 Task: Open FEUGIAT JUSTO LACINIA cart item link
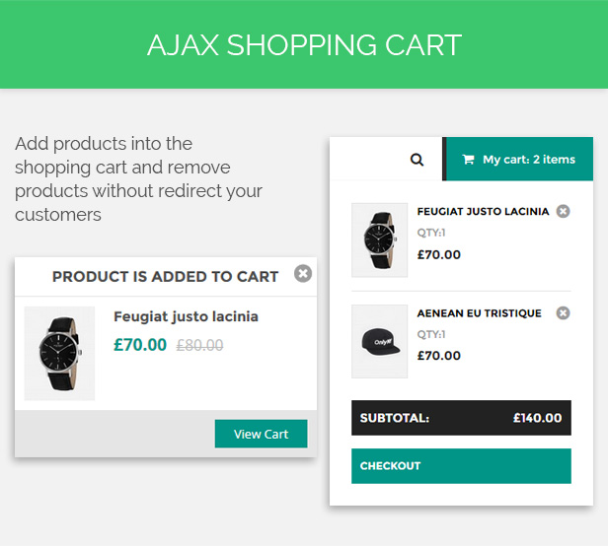(483, 212)
